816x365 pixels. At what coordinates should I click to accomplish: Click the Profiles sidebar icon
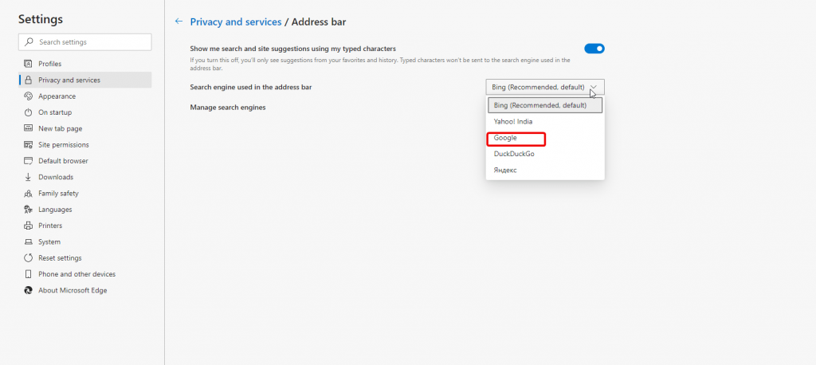(x=28, y=64)
